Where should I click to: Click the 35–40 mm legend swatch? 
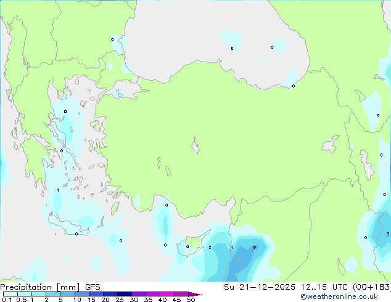pos(153,294)
